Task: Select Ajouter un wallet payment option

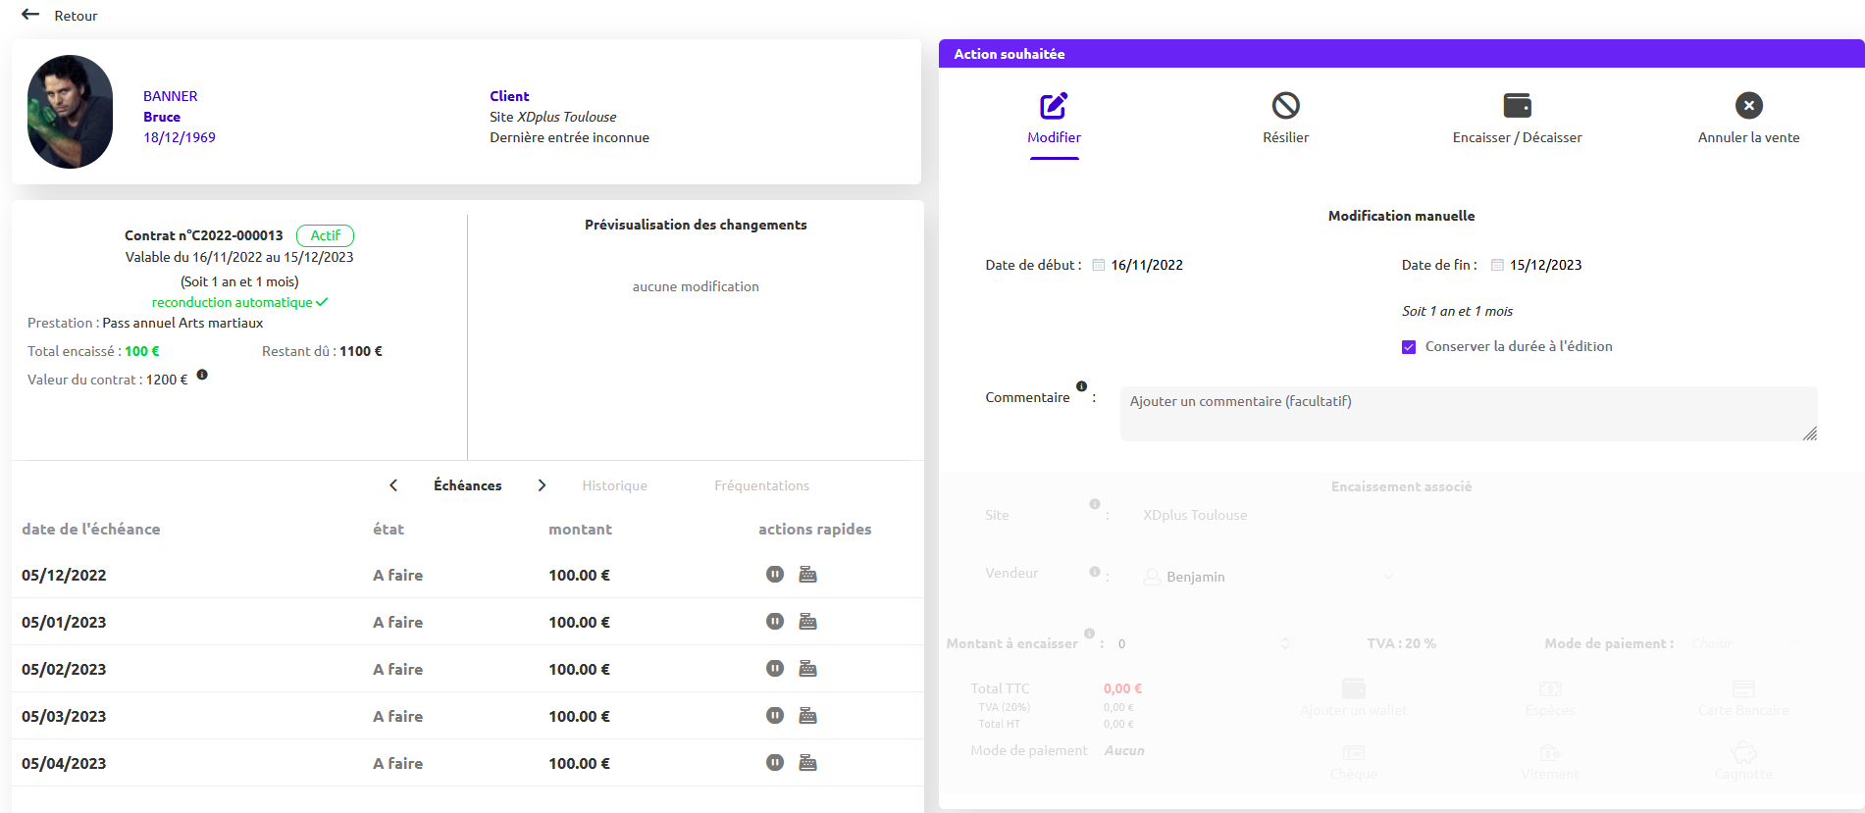Action: (x=1354, y=697)
